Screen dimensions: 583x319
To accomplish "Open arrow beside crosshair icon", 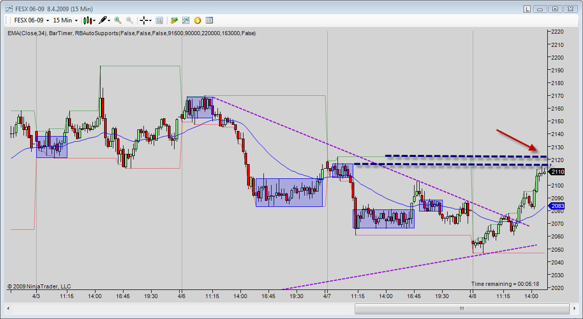I will (x=150, y=20).
